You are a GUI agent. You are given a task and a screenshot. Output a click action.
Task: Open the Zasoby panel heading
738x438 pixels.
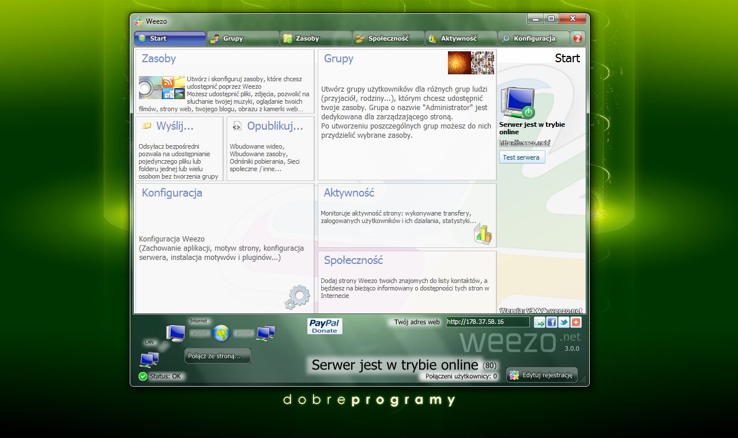tap(159, 59)
